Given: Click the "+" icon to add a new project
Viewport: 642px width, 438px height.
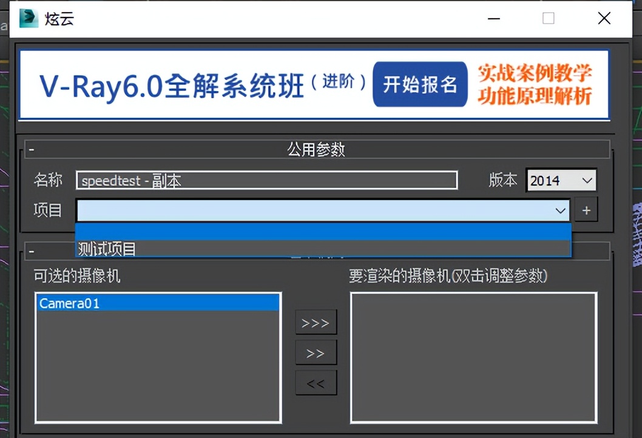Looking at the screenshot, I should [x=586, y=209].
